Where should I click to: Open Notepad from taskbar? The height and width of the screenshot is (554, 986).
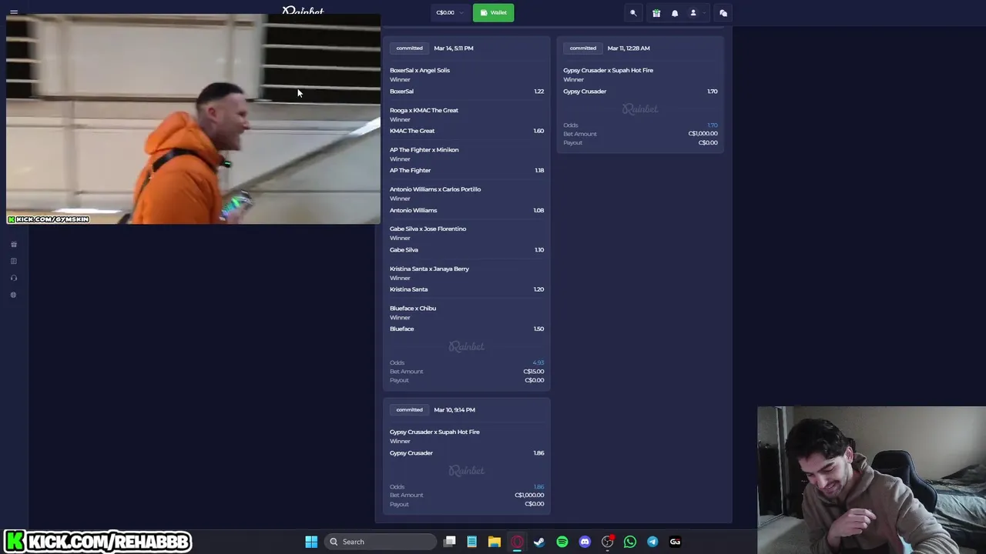[x=471, y=542]
